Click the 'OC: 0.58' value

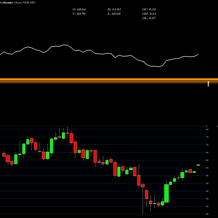tap(149, 10)
